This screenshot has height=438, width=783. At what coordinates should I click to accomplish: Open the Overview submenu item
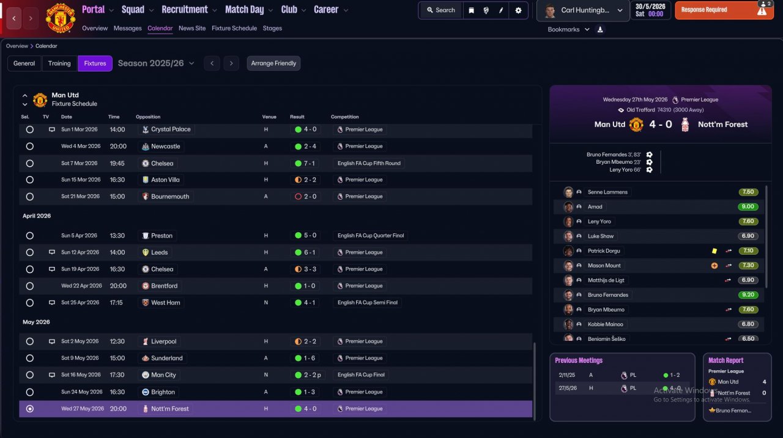[x=95, y=29]
